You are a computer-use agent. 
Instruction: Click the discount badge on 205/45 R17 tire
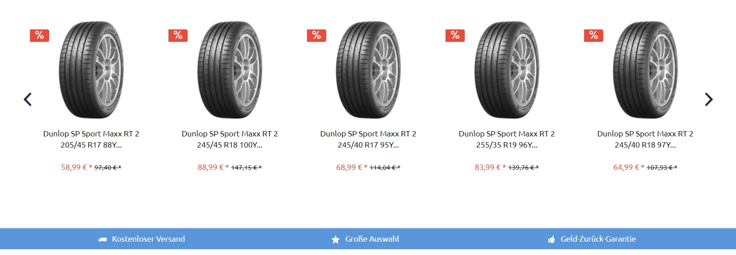click(x=39, y=35)
